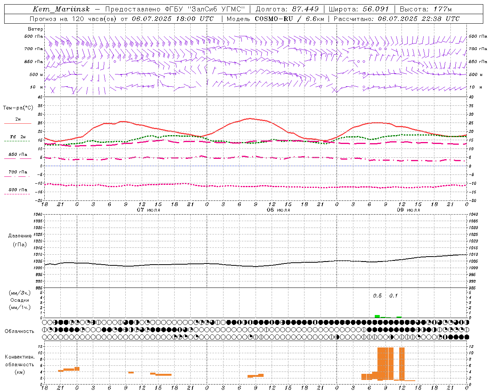Click the 0.5 precipitation amount value
The image size is (489, 391).
(377, 296)
